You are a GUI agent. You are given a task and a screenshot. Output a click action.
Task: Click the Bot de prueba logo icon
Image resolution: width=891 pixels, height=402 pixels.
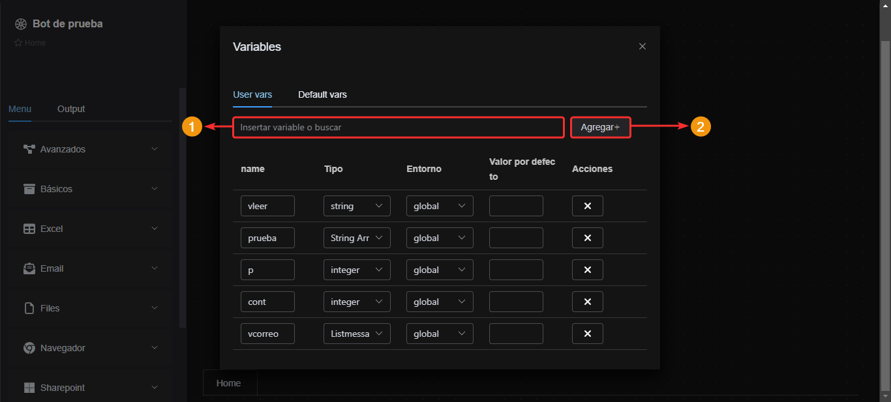click(20, 24)
